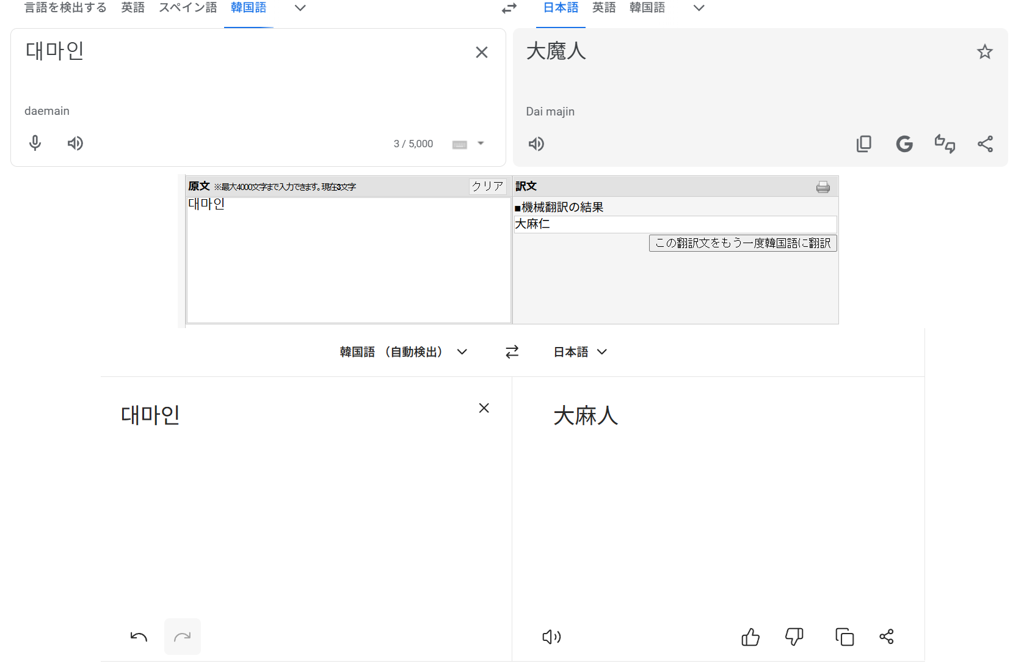Viewport: 1013px width, 669px height.
Task: Click the printer icon in 訳文 panel
Action: 822,187
